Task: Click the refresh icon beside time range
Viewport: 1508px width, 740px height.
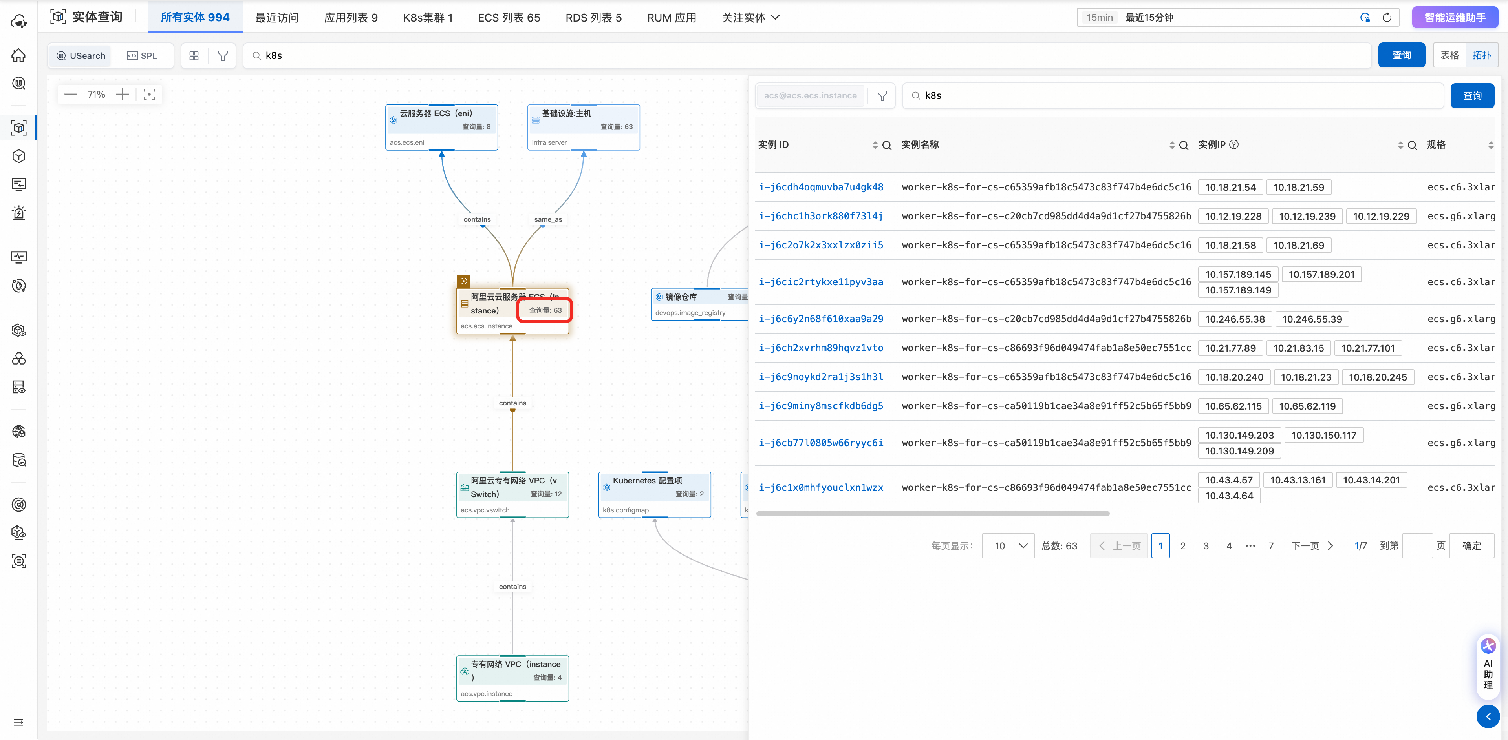Action: coord(1387,18)
